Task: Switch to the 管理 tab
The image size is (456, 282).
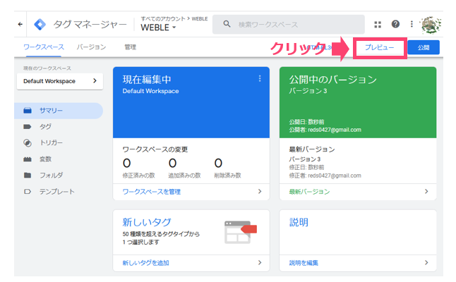Action: pyautogui.click(x=131, y=47)
